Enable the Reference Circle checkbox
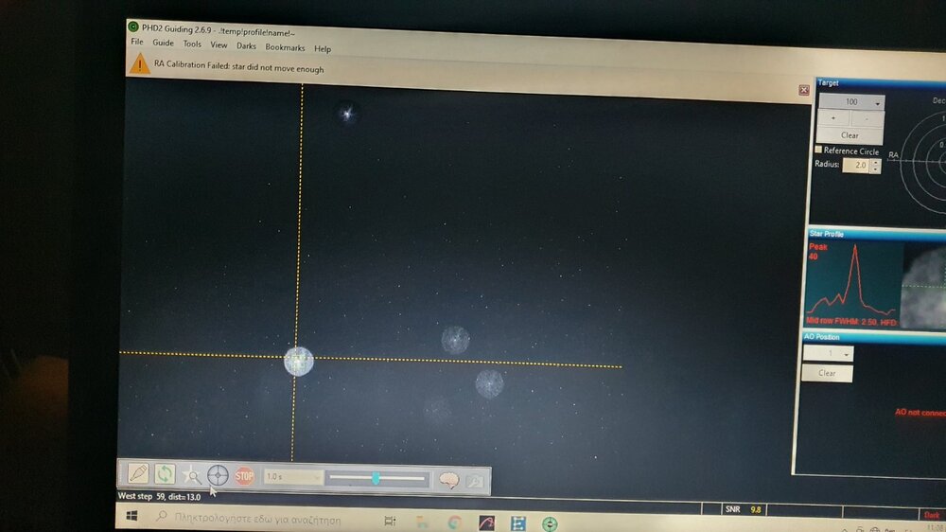The height and width of the screenshot is (532, 946). point(819,151)
